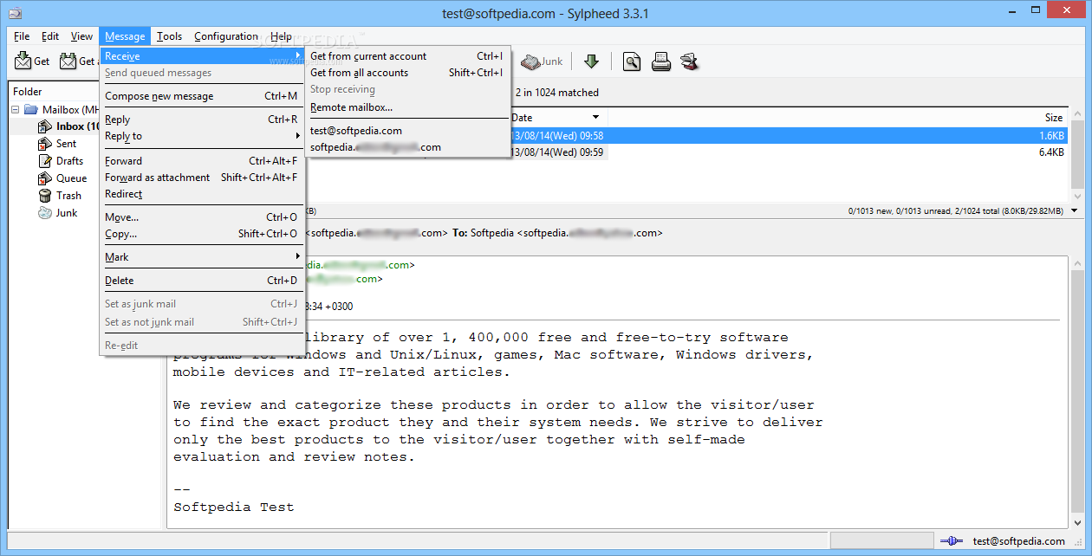Image resolution: width=1092 pixels, height=556 pixels.
Task: Choose Move... menu item
Action: point(201,217)
